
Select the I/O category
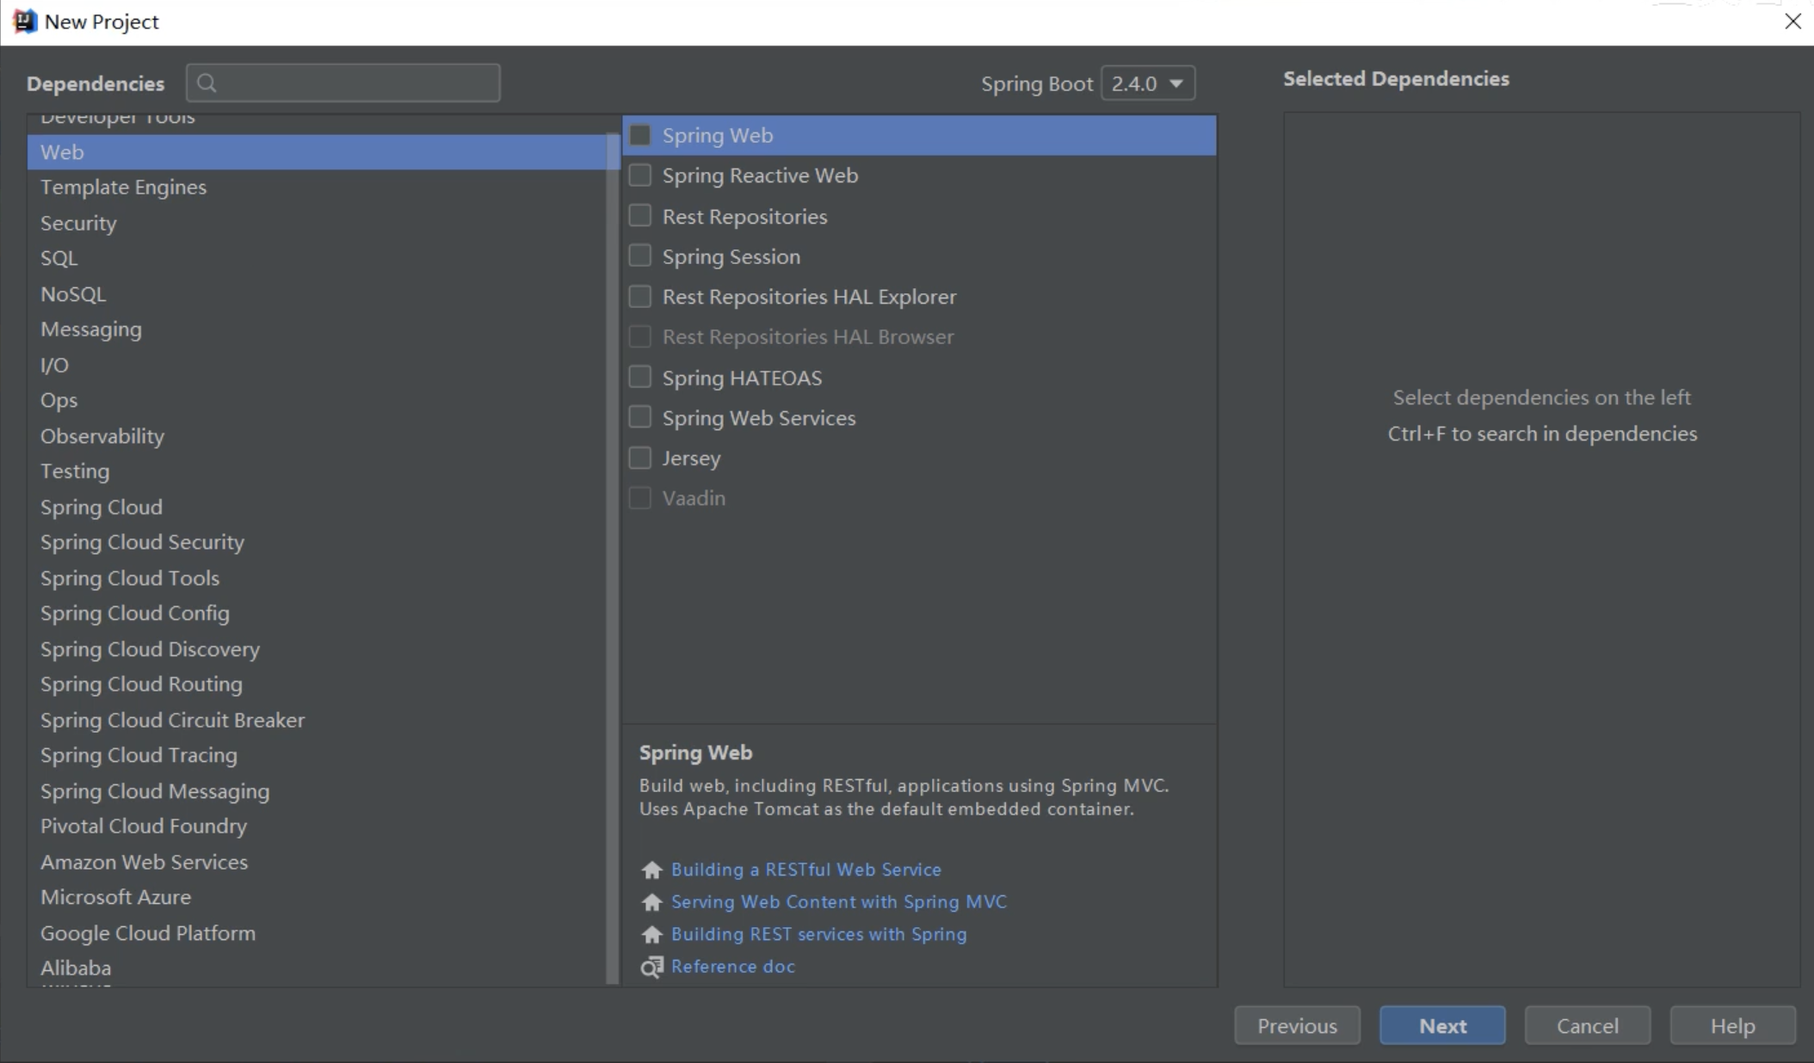coord(318,365)
